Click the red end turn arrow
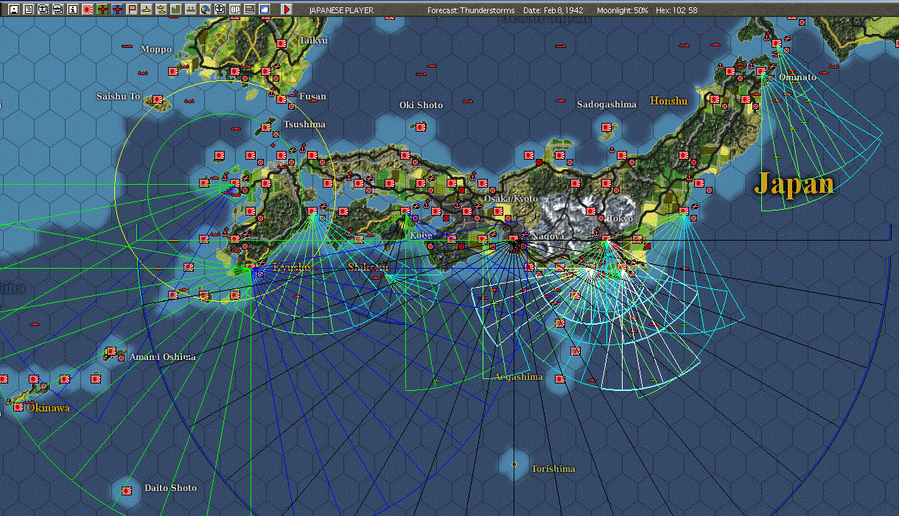Viewport: 899px width, 516px height. coord(287,10)
